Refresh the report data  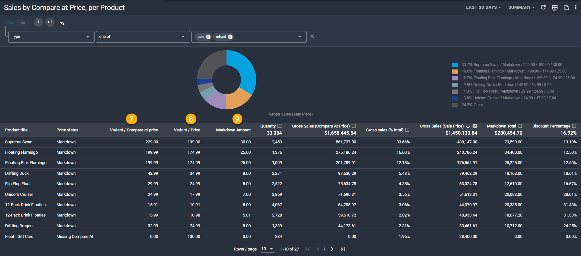[543, 7]
